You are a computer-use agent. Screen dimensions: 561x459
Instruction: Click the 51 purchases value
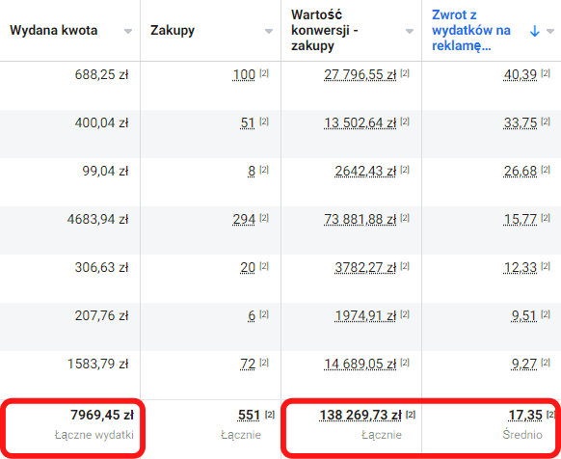(248, 122)
